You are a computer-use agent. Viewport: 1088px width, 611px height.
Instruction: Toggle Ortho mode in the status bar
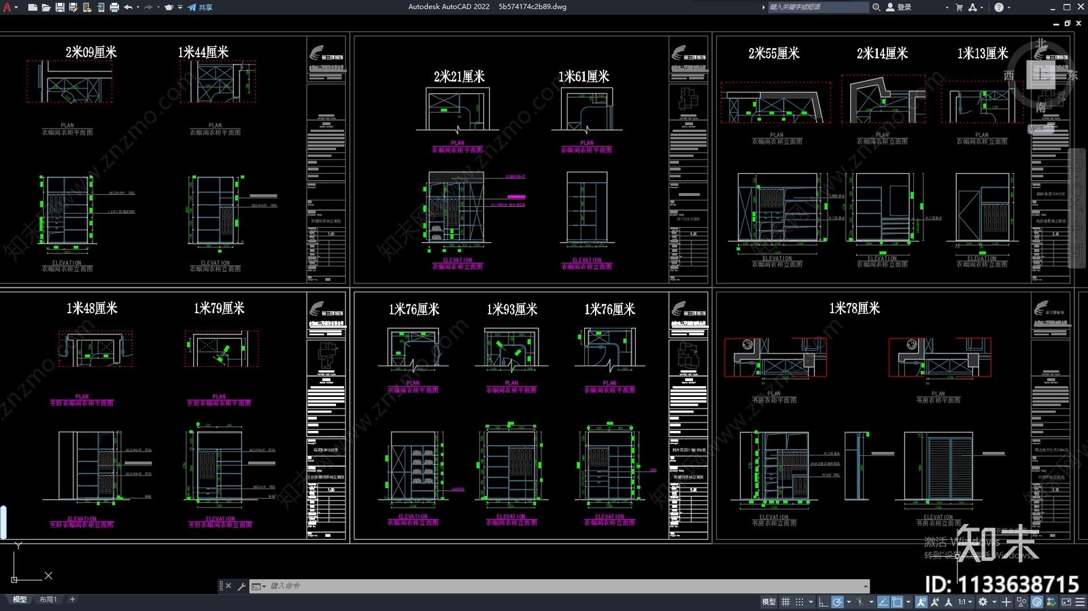point(823,602)
